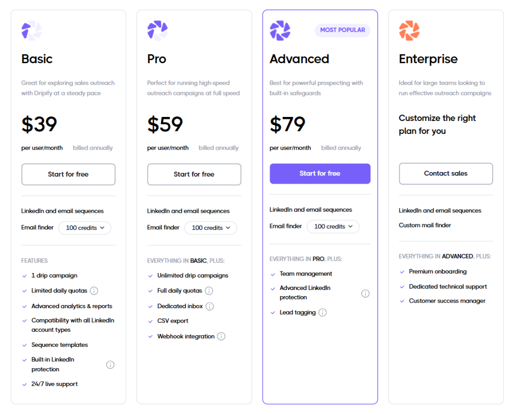Click the checkmark beside CSV export
The width and height of the screenshot is (515, 414).
tap(150, 321)
